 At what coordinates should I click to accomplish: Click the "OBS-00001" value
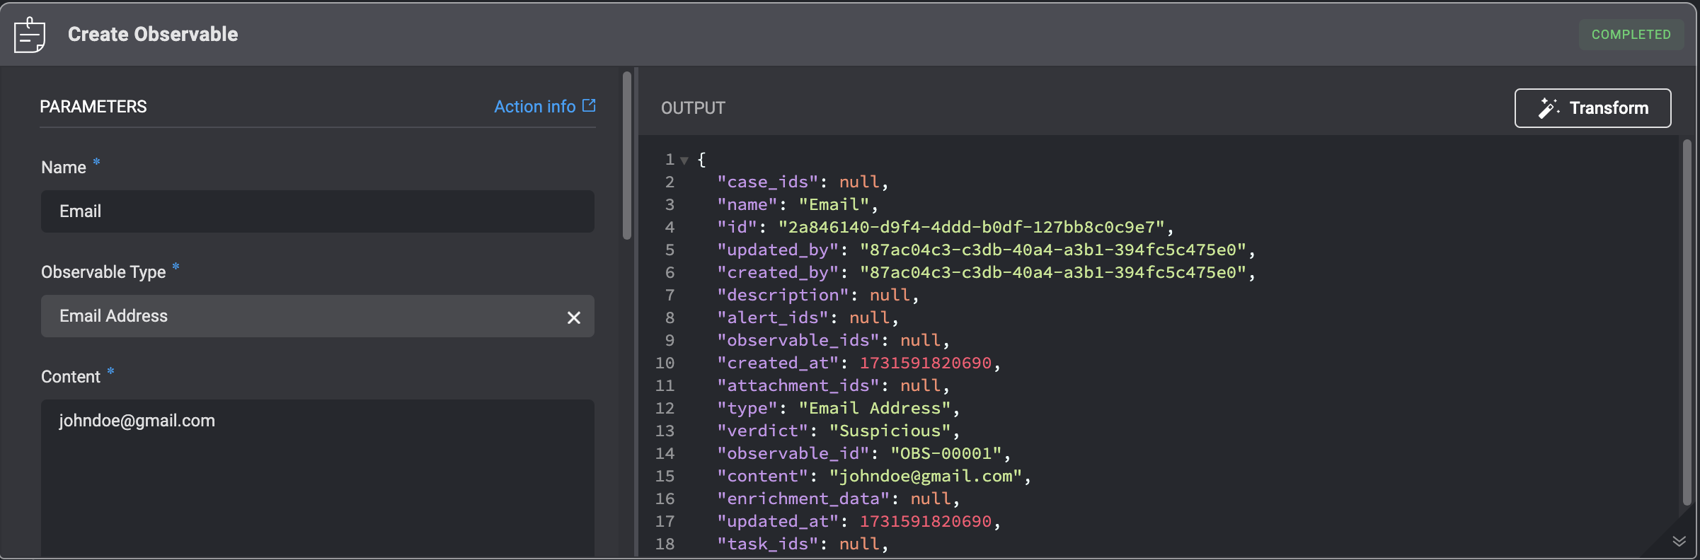pyautogui.click(x=946, y=453)
